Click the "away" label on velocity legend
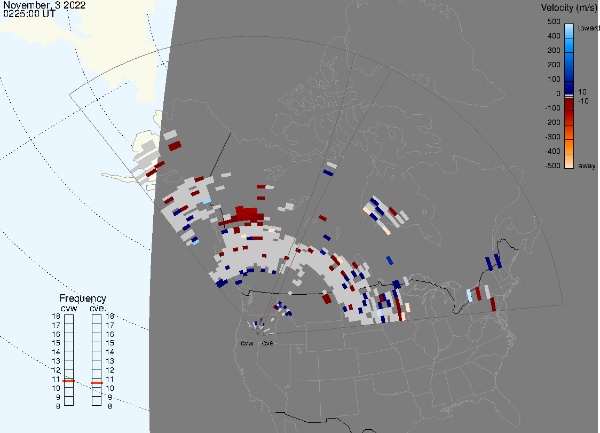This screenshot has height=433, width=600. pyautogui.click(x=587, y=166)
